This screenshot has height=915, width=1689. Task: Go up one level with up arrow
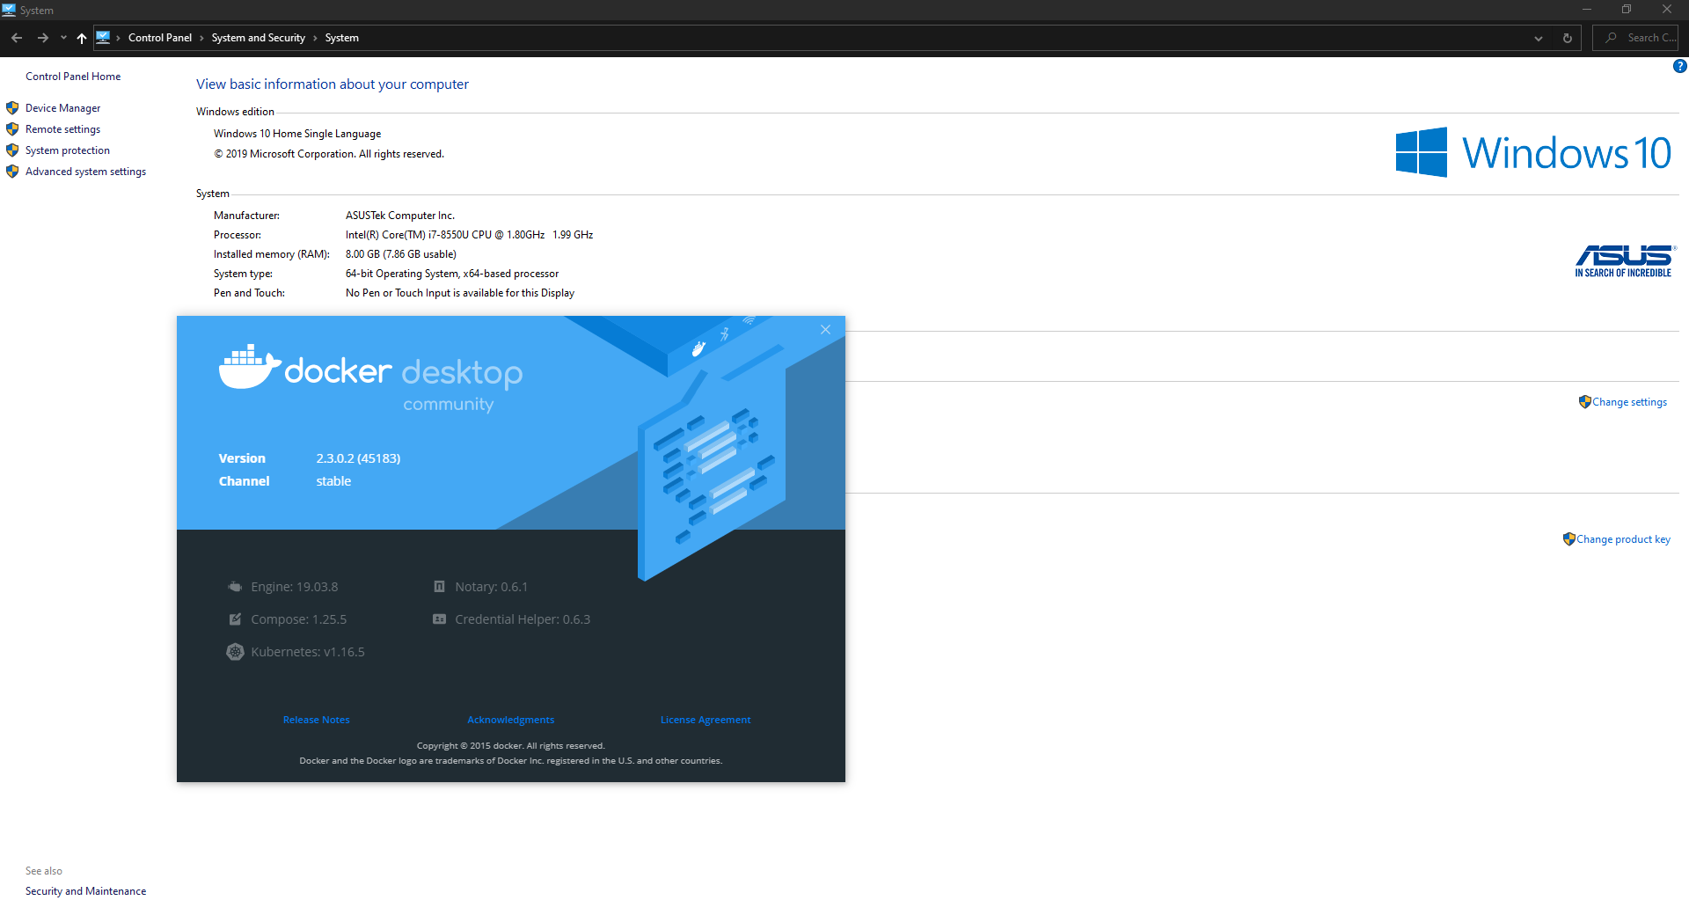click(82, 38)
